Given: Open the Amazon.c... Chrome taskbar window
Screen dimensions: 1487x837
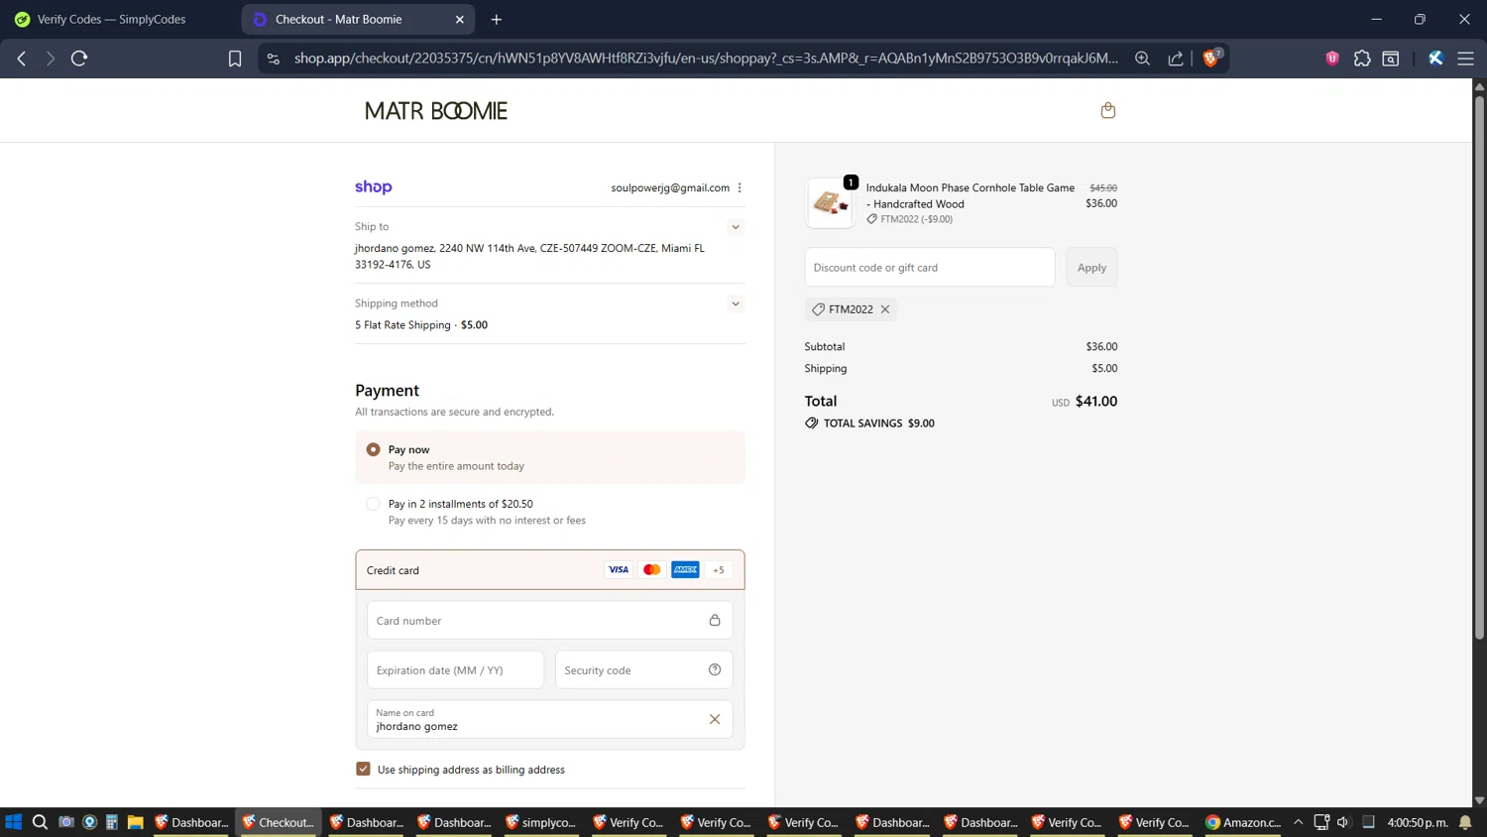Looking at the screenshot, I should click(1242, 822).
